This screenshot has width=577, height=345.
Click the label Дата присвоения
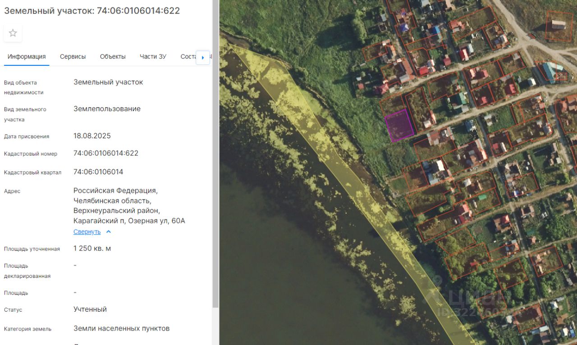(x=27, y=136)
